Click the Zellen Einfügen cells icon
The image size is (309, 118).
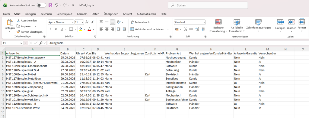tap(280, 22)
